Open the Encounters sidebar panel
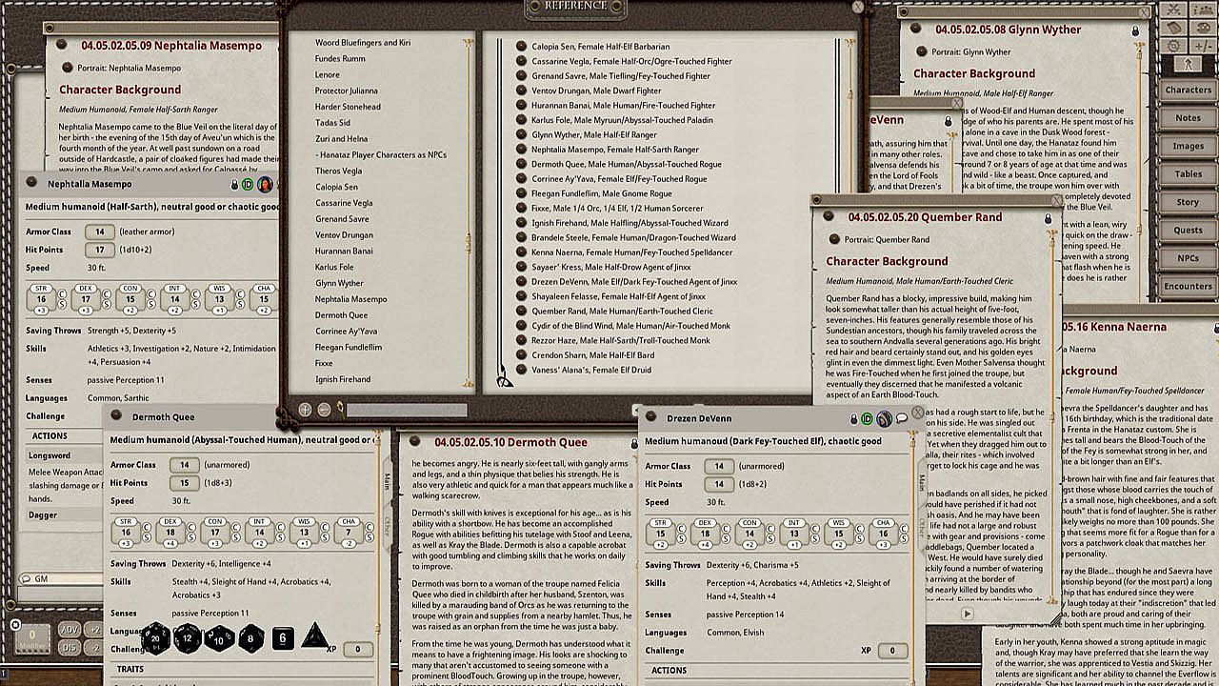 1188,286
